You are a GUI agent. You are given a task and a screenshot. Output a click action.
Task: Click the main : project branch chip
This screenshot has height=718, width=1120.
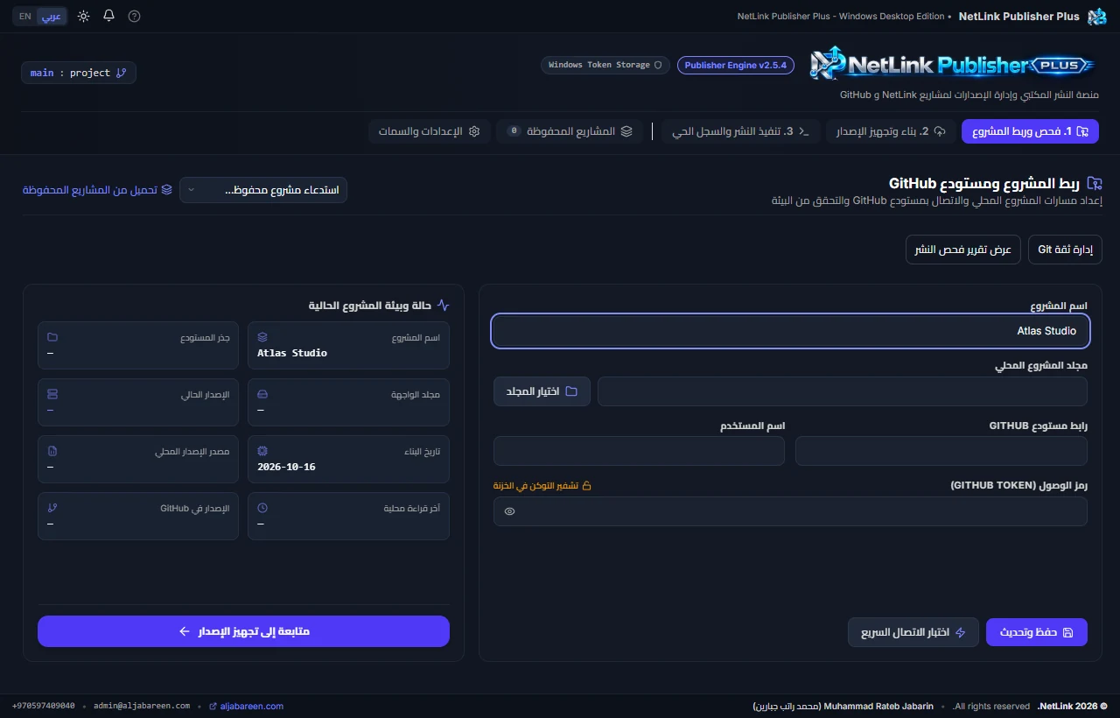[79, 73]
